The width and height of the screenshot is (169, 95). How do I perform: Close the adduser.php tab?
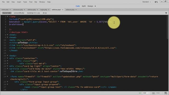click(x=76, y=10)
